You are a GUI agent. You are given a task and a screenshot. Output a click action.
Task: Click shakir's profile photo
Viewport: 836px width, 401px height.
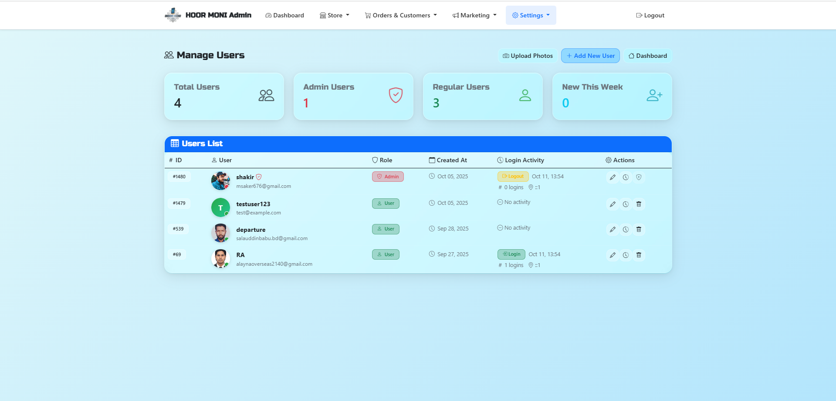[220, 180]
